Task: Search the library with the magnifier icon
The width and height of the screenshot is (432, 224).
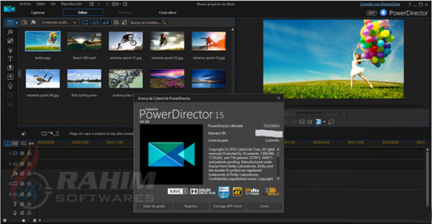Action: 164,22
